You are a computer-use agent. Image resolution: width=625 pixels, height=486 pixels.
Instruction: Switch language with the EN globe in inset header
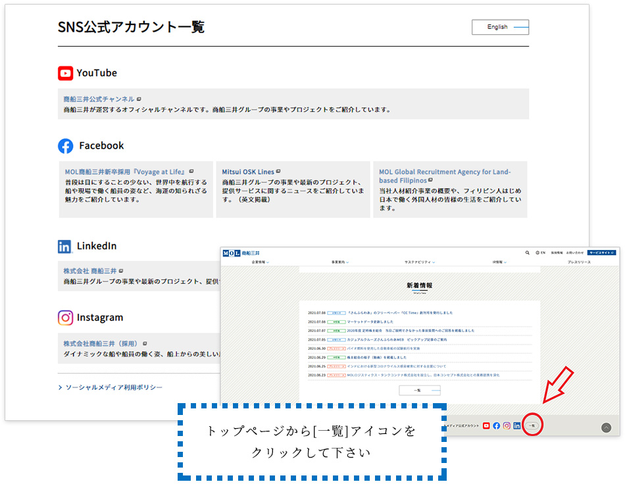tap(541, 253)
